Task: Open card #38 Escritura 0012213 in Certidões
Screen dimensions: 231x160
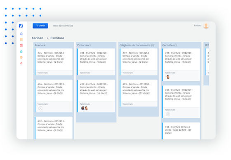Action: pos(181,65)
